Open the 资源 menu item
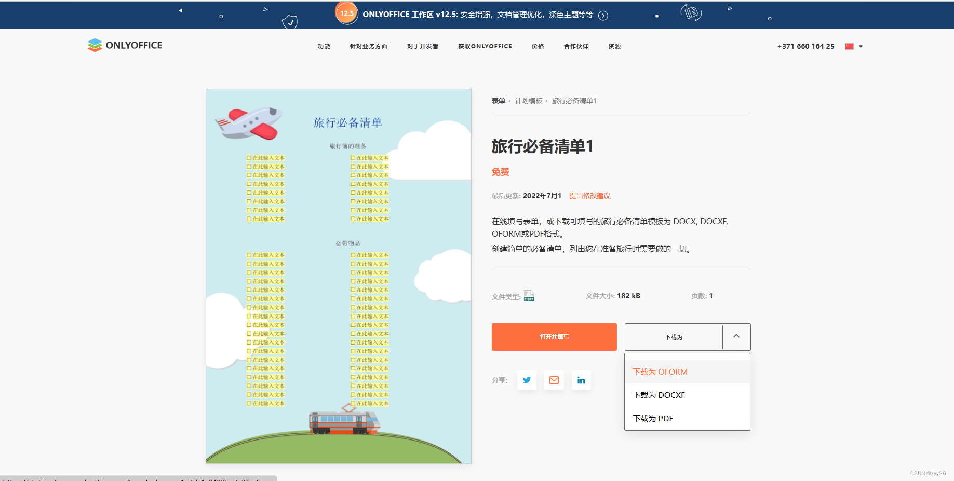Image resolution: width=954 pixels, height=481 pixels. click(x=615, y=46)
